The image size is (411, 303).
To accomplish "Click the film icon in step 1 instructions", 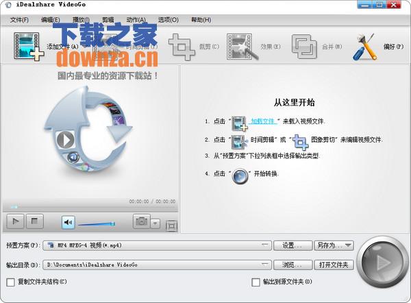I will click(x=240, y=123).
